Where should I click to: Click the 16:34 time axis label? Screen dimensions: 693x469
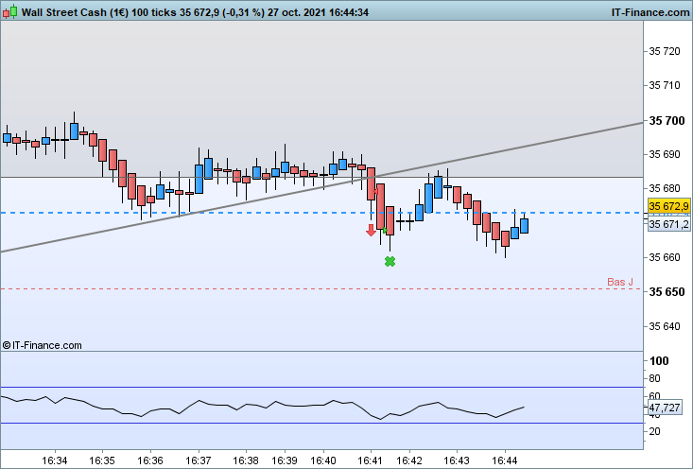click(55, 460)
